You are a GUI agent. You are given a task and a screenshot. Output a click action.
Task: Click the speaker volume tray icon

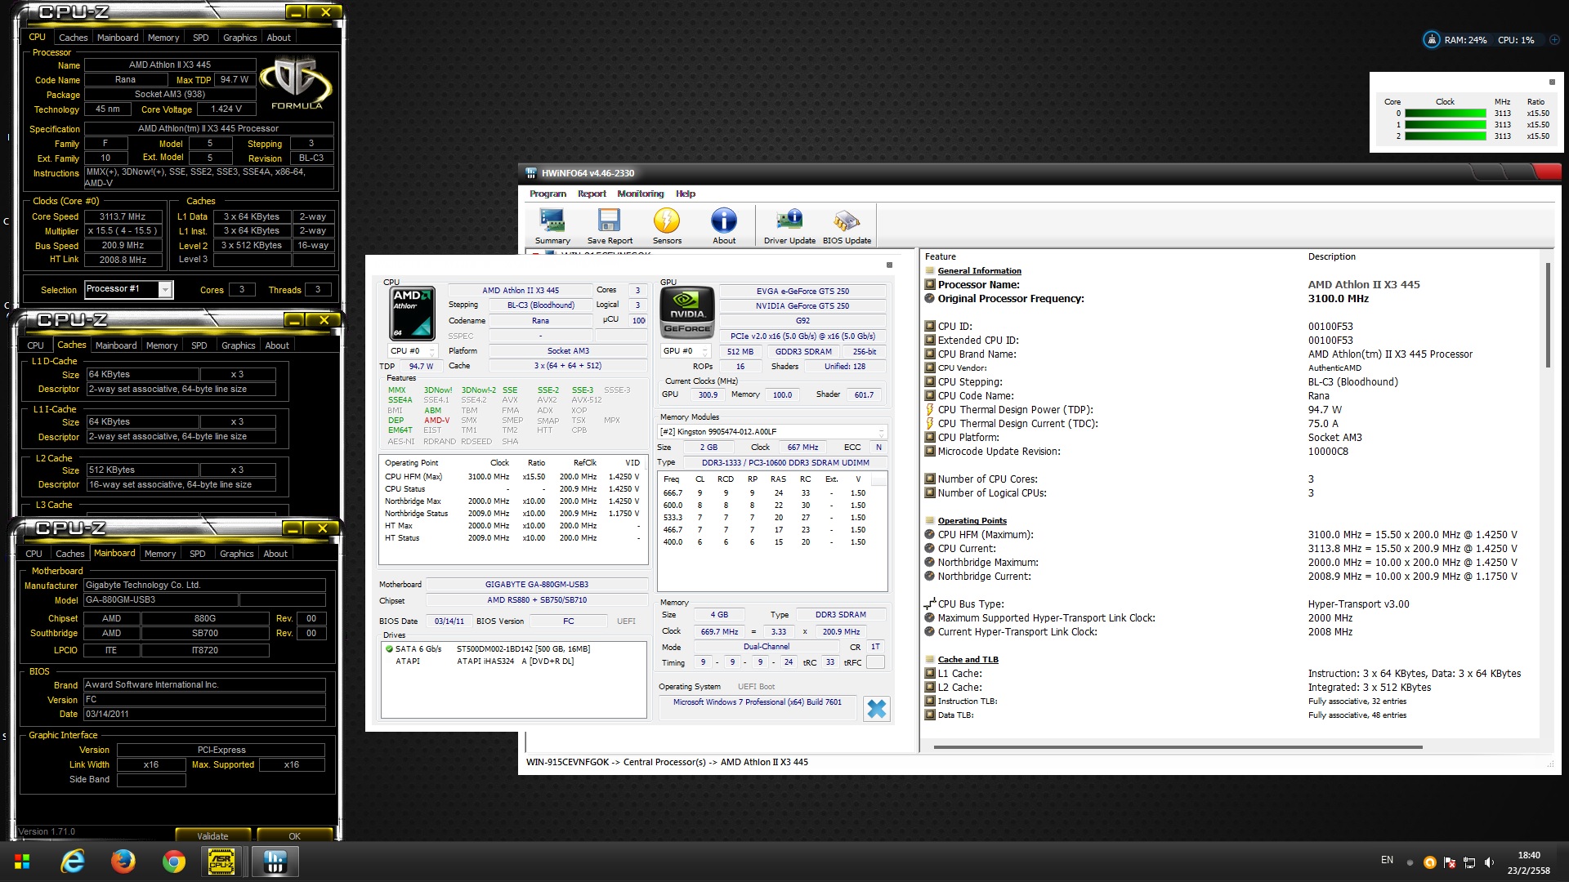pos(1489,862)
